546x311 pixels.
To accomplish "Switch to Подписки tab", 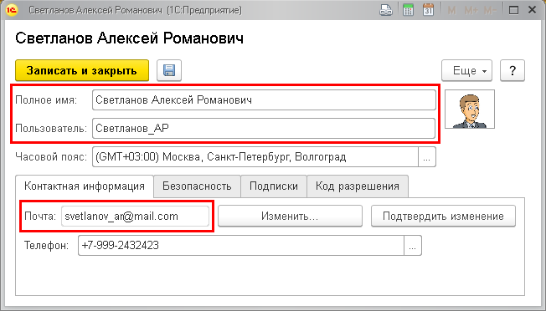I will tap(274, 186).
